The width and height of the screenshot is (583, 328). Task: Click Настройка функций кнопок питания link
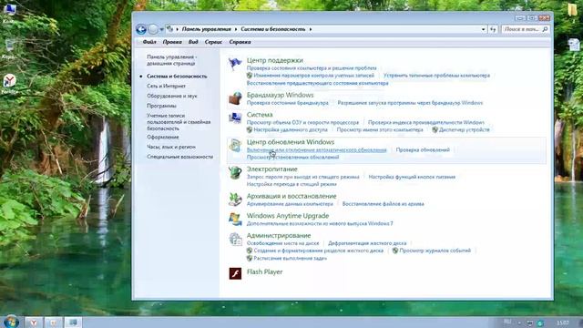coord(412,177)
